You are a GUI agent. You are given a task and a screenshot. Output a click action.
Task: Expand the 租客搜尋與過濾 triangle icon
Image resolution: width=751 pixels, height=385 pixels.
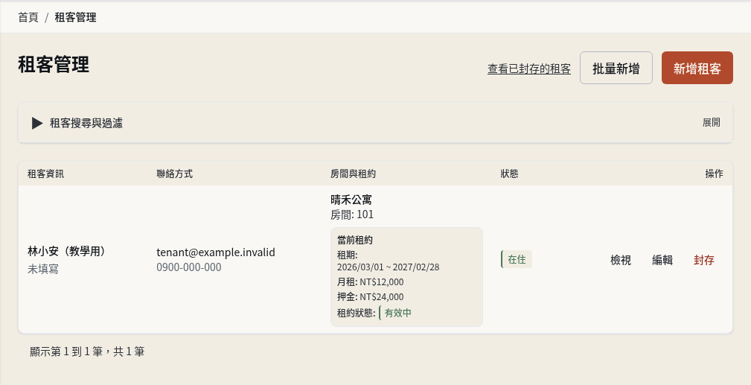37,123
